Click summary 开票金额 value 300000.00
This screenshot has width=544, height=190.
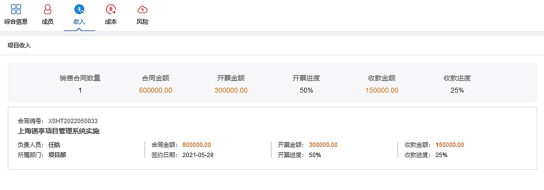[x=231, y=91]
